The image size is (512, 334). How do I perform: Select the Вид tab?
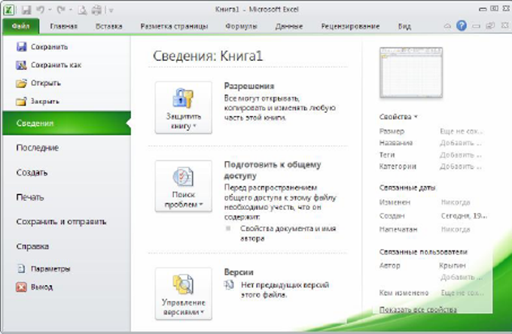tap(404, 26)
